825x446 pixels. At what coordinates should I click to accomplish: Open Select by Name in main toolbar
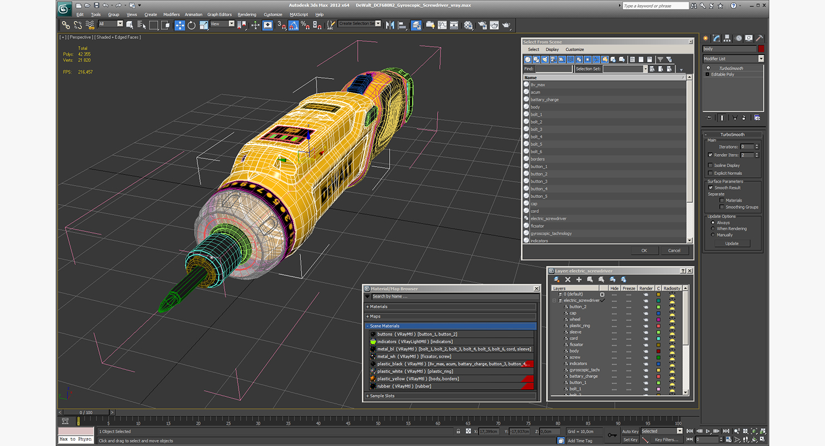tap(141, 25)
